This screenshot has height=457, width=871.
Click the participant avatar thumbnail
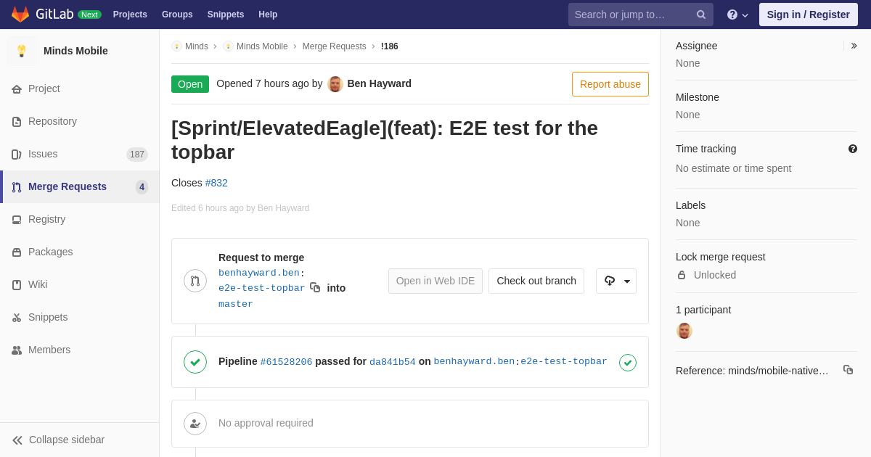click(684, 331)
